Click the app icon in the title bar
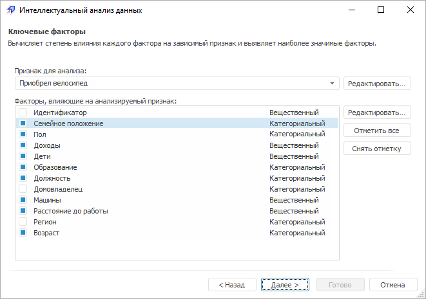 click(x=10, y=10)
